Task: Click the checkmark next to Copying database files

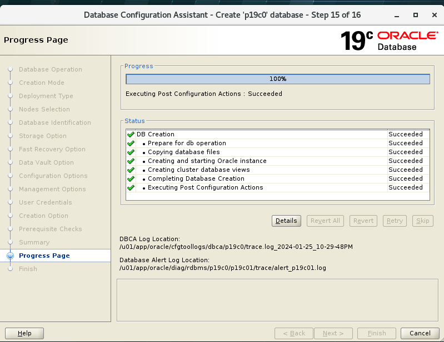Action: (131, 152)
